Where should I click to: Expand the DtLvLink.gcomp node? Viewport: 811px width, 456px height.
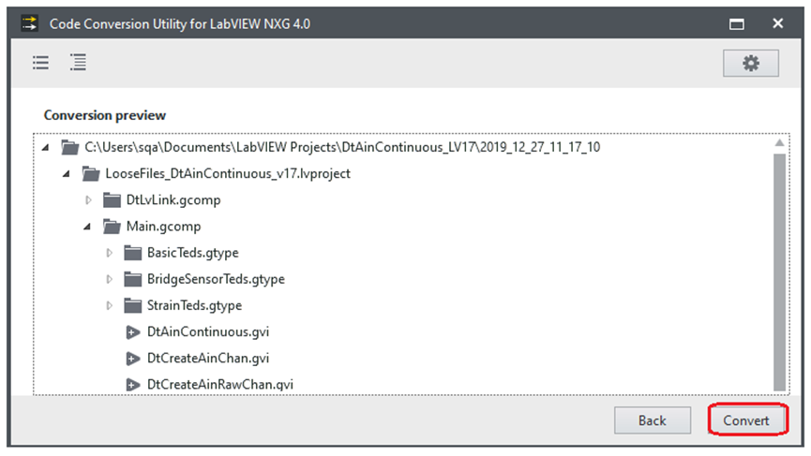(x=89, y=200)
